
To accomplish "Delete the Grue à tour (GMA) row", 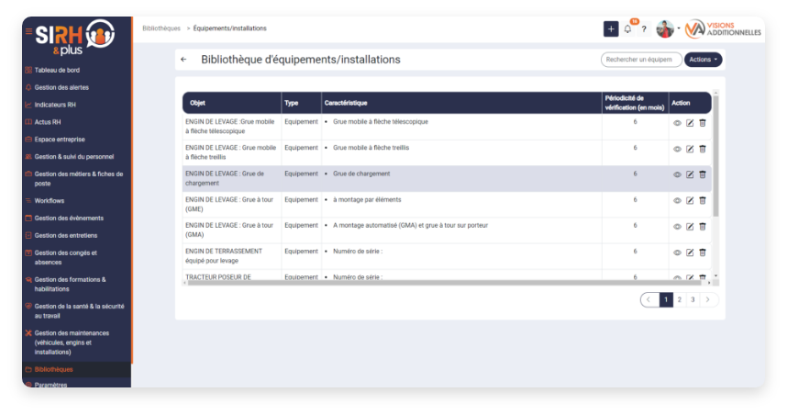I will coord(703,227).
